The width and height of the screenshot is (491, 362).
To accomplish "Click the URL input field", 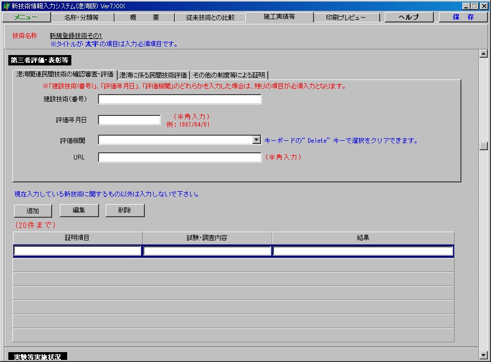I will pos(180,157).
